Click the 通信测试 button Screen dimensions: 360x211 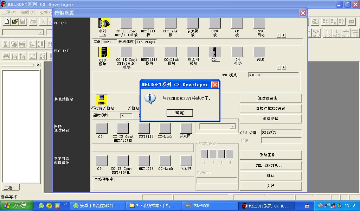pyautogui.click(x=270, y=119)
